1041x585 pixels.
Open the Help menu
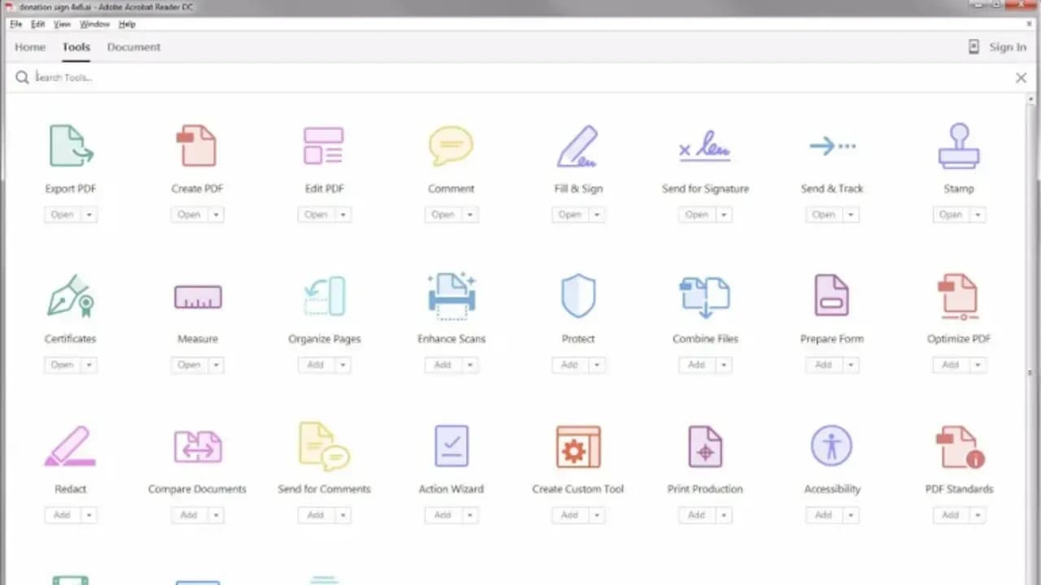tap(127, 24)
